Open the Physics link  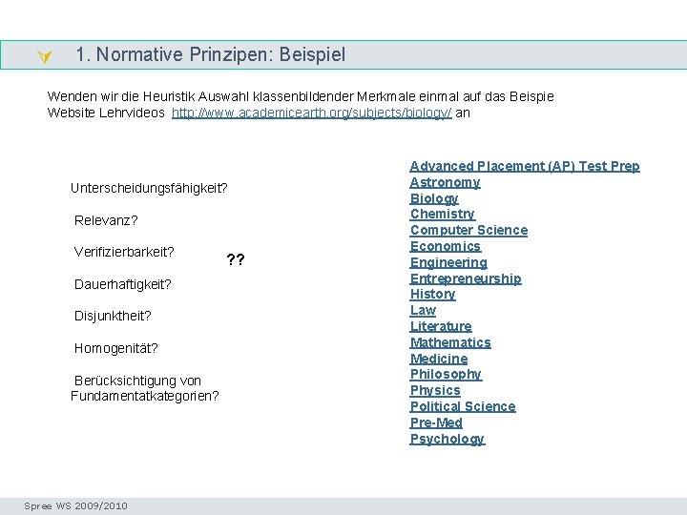[x=435, y=390]
